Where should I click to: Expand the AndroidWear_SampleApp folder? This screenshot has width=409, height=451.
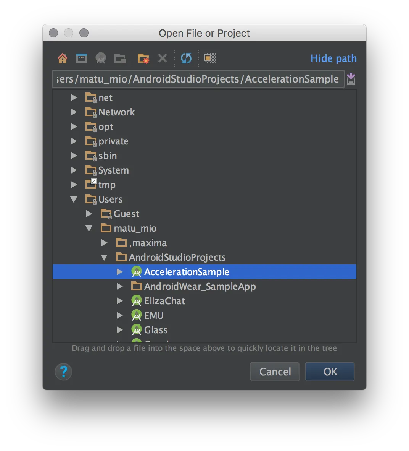[119, 286]
